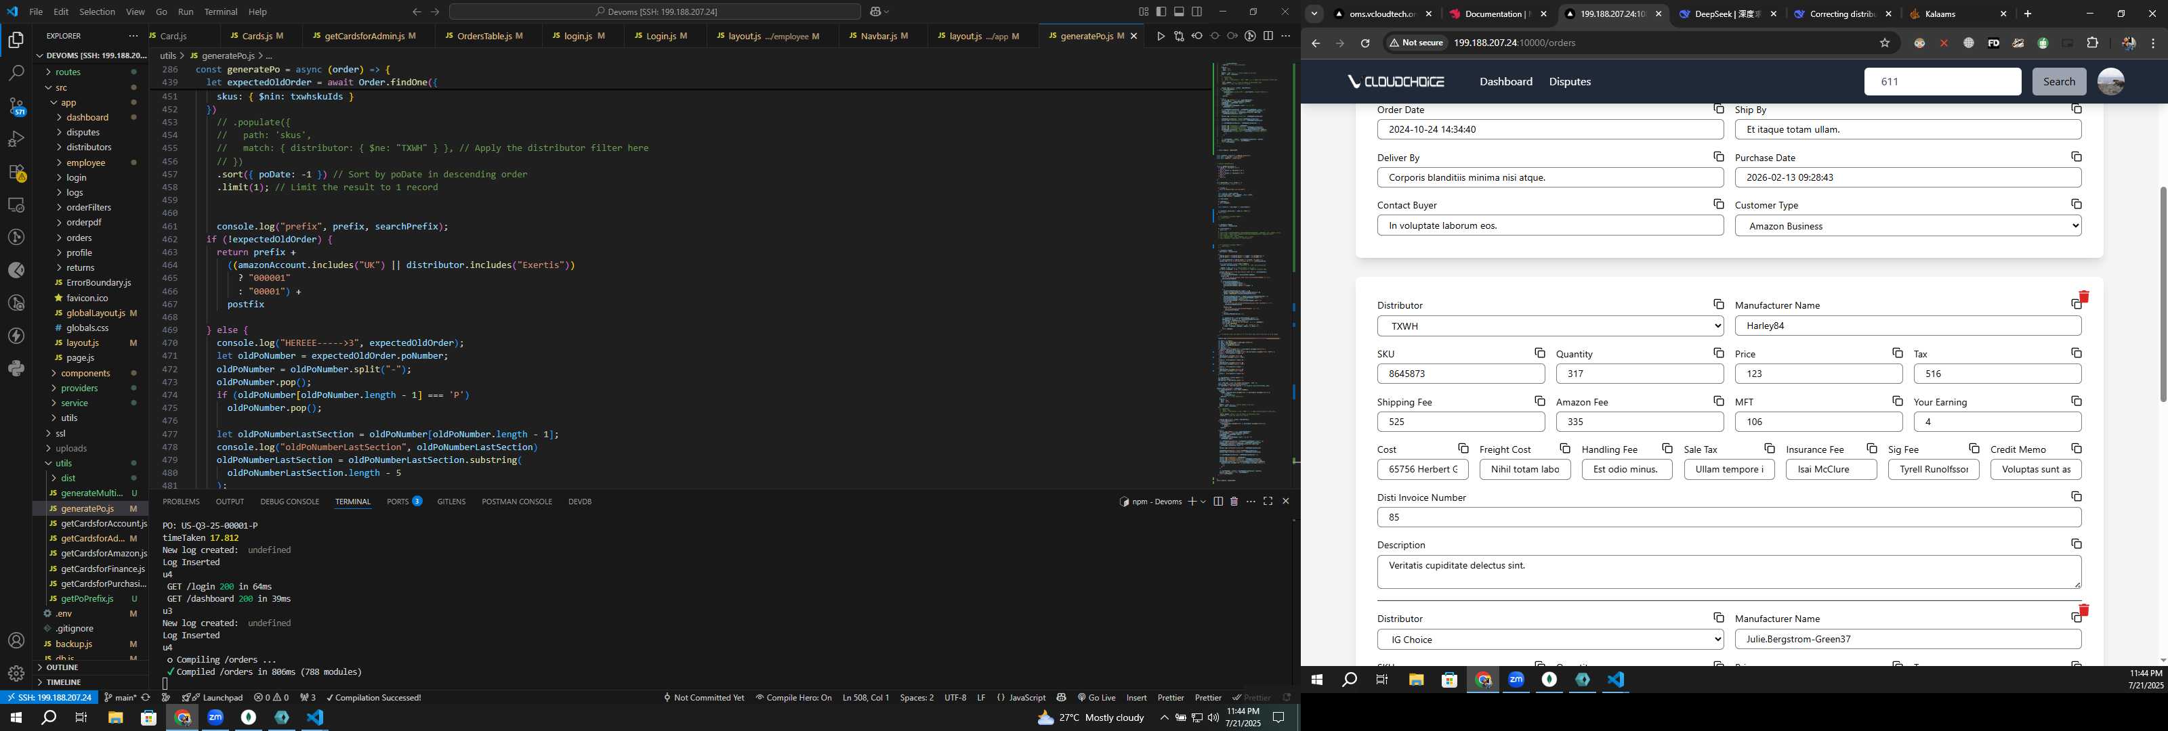Maximize the terminal panel size icon
The width and height of the screenshot is (2168, 731).
pyautogui.click(x=1268, y=502)
